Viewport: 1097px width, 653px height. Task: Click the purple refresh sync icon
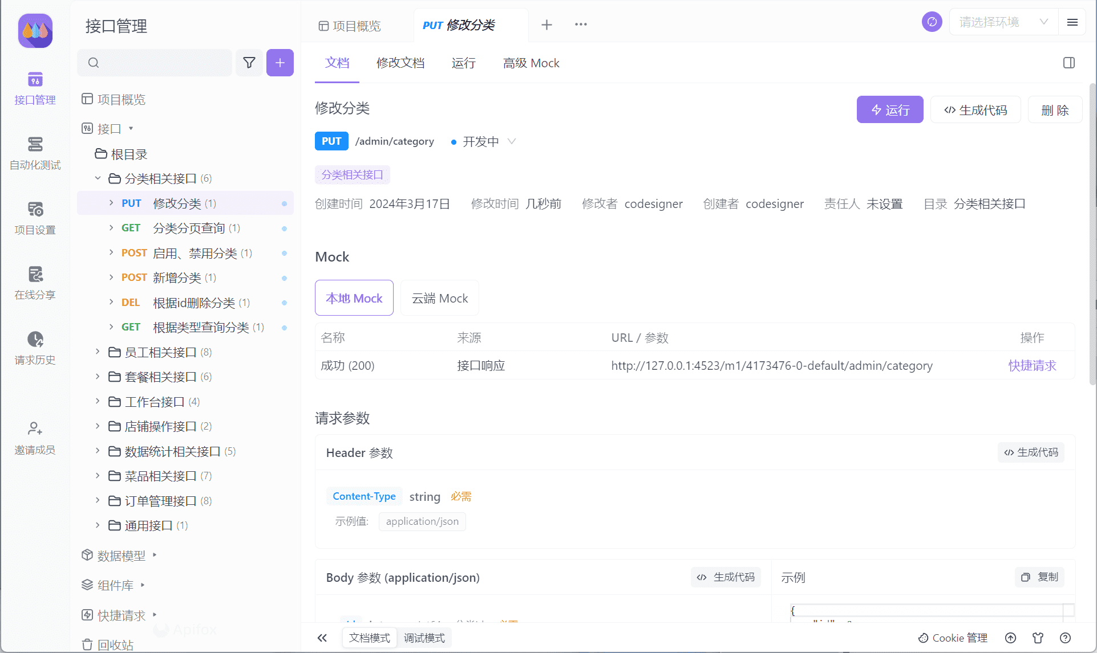(x=932, y=22)
